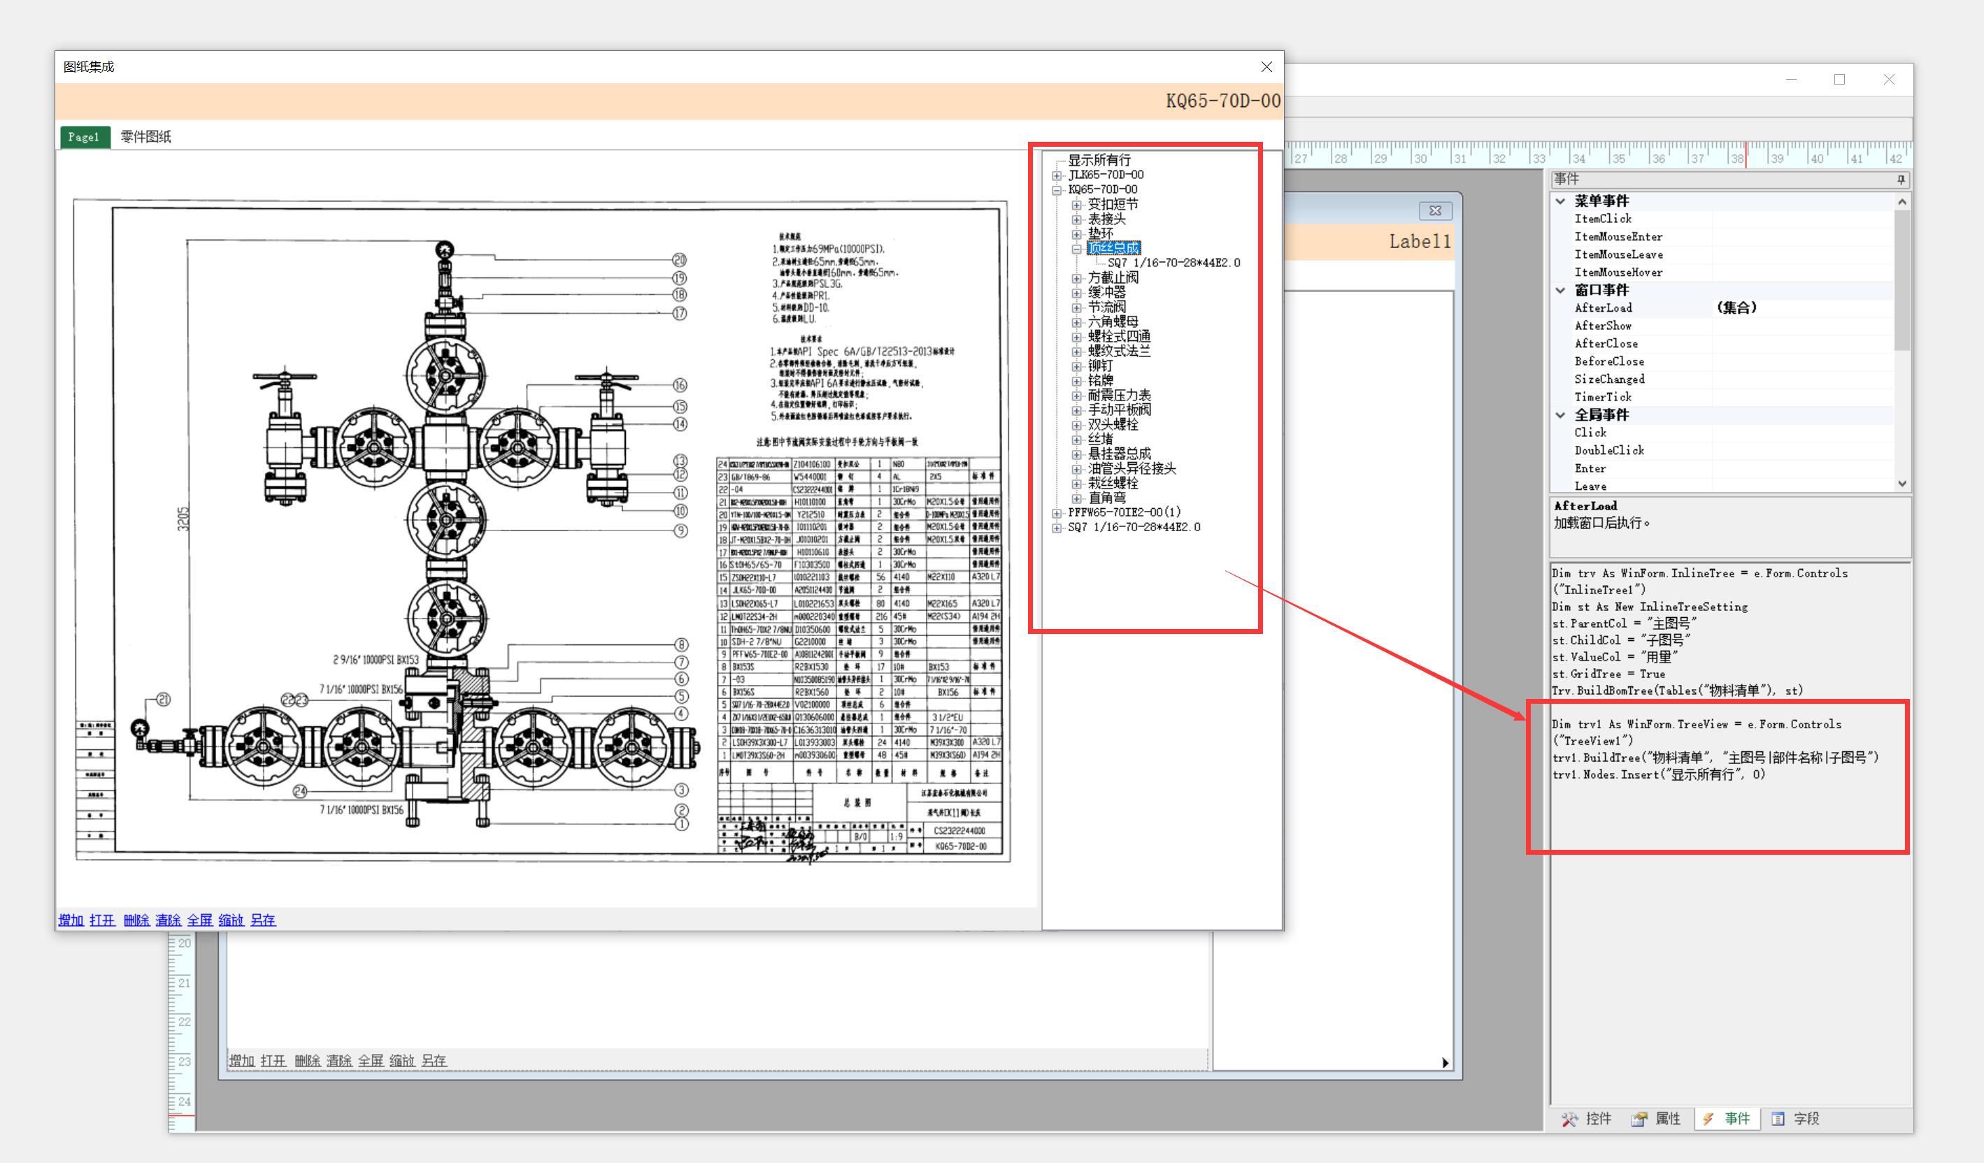Open the 事件 tab in designer panel
Image resolution: width=1984 pixels, height=1163 pixels.
click(x=1726, y=1119)
